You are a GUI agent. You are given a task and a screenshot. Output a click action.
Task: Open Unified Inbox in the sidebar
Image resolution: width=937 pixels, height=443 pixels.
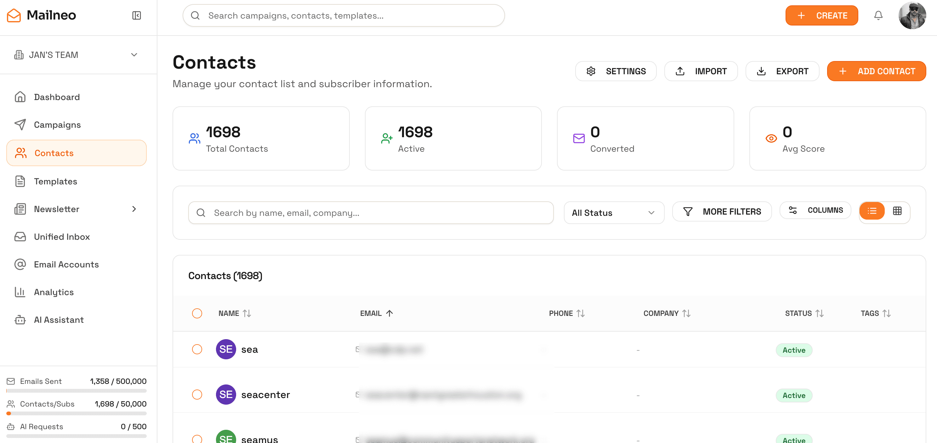click(x=77, y=237)
